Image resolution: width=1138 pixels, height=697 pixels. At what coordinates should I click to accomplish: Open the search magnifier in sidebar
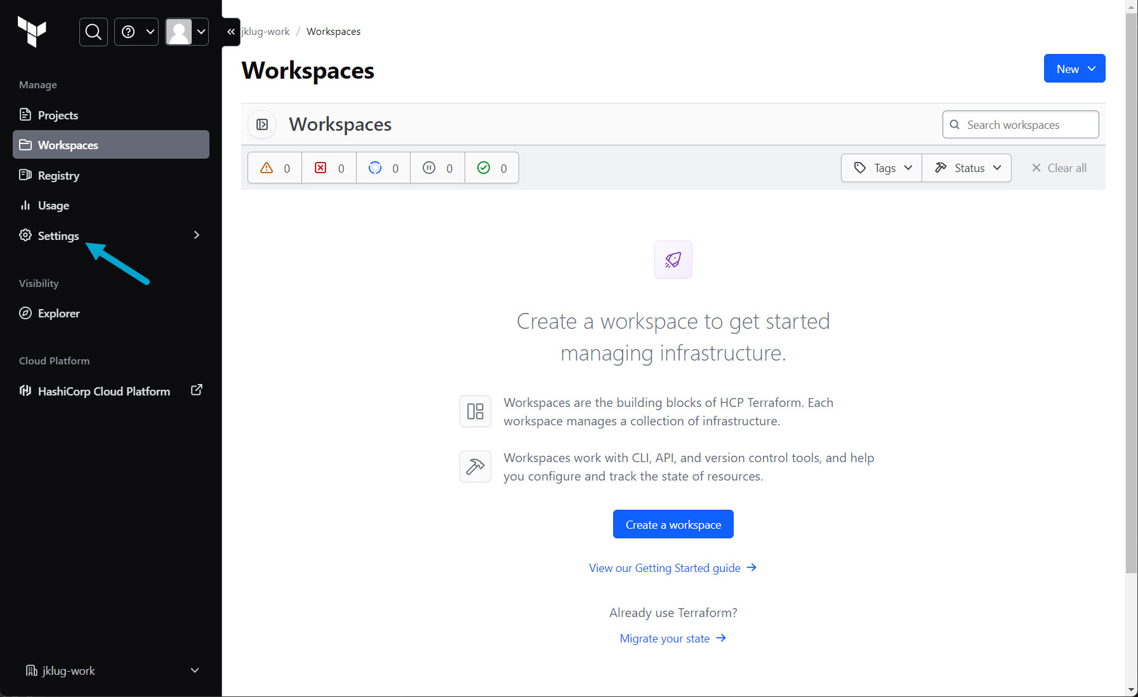(93, 32)
